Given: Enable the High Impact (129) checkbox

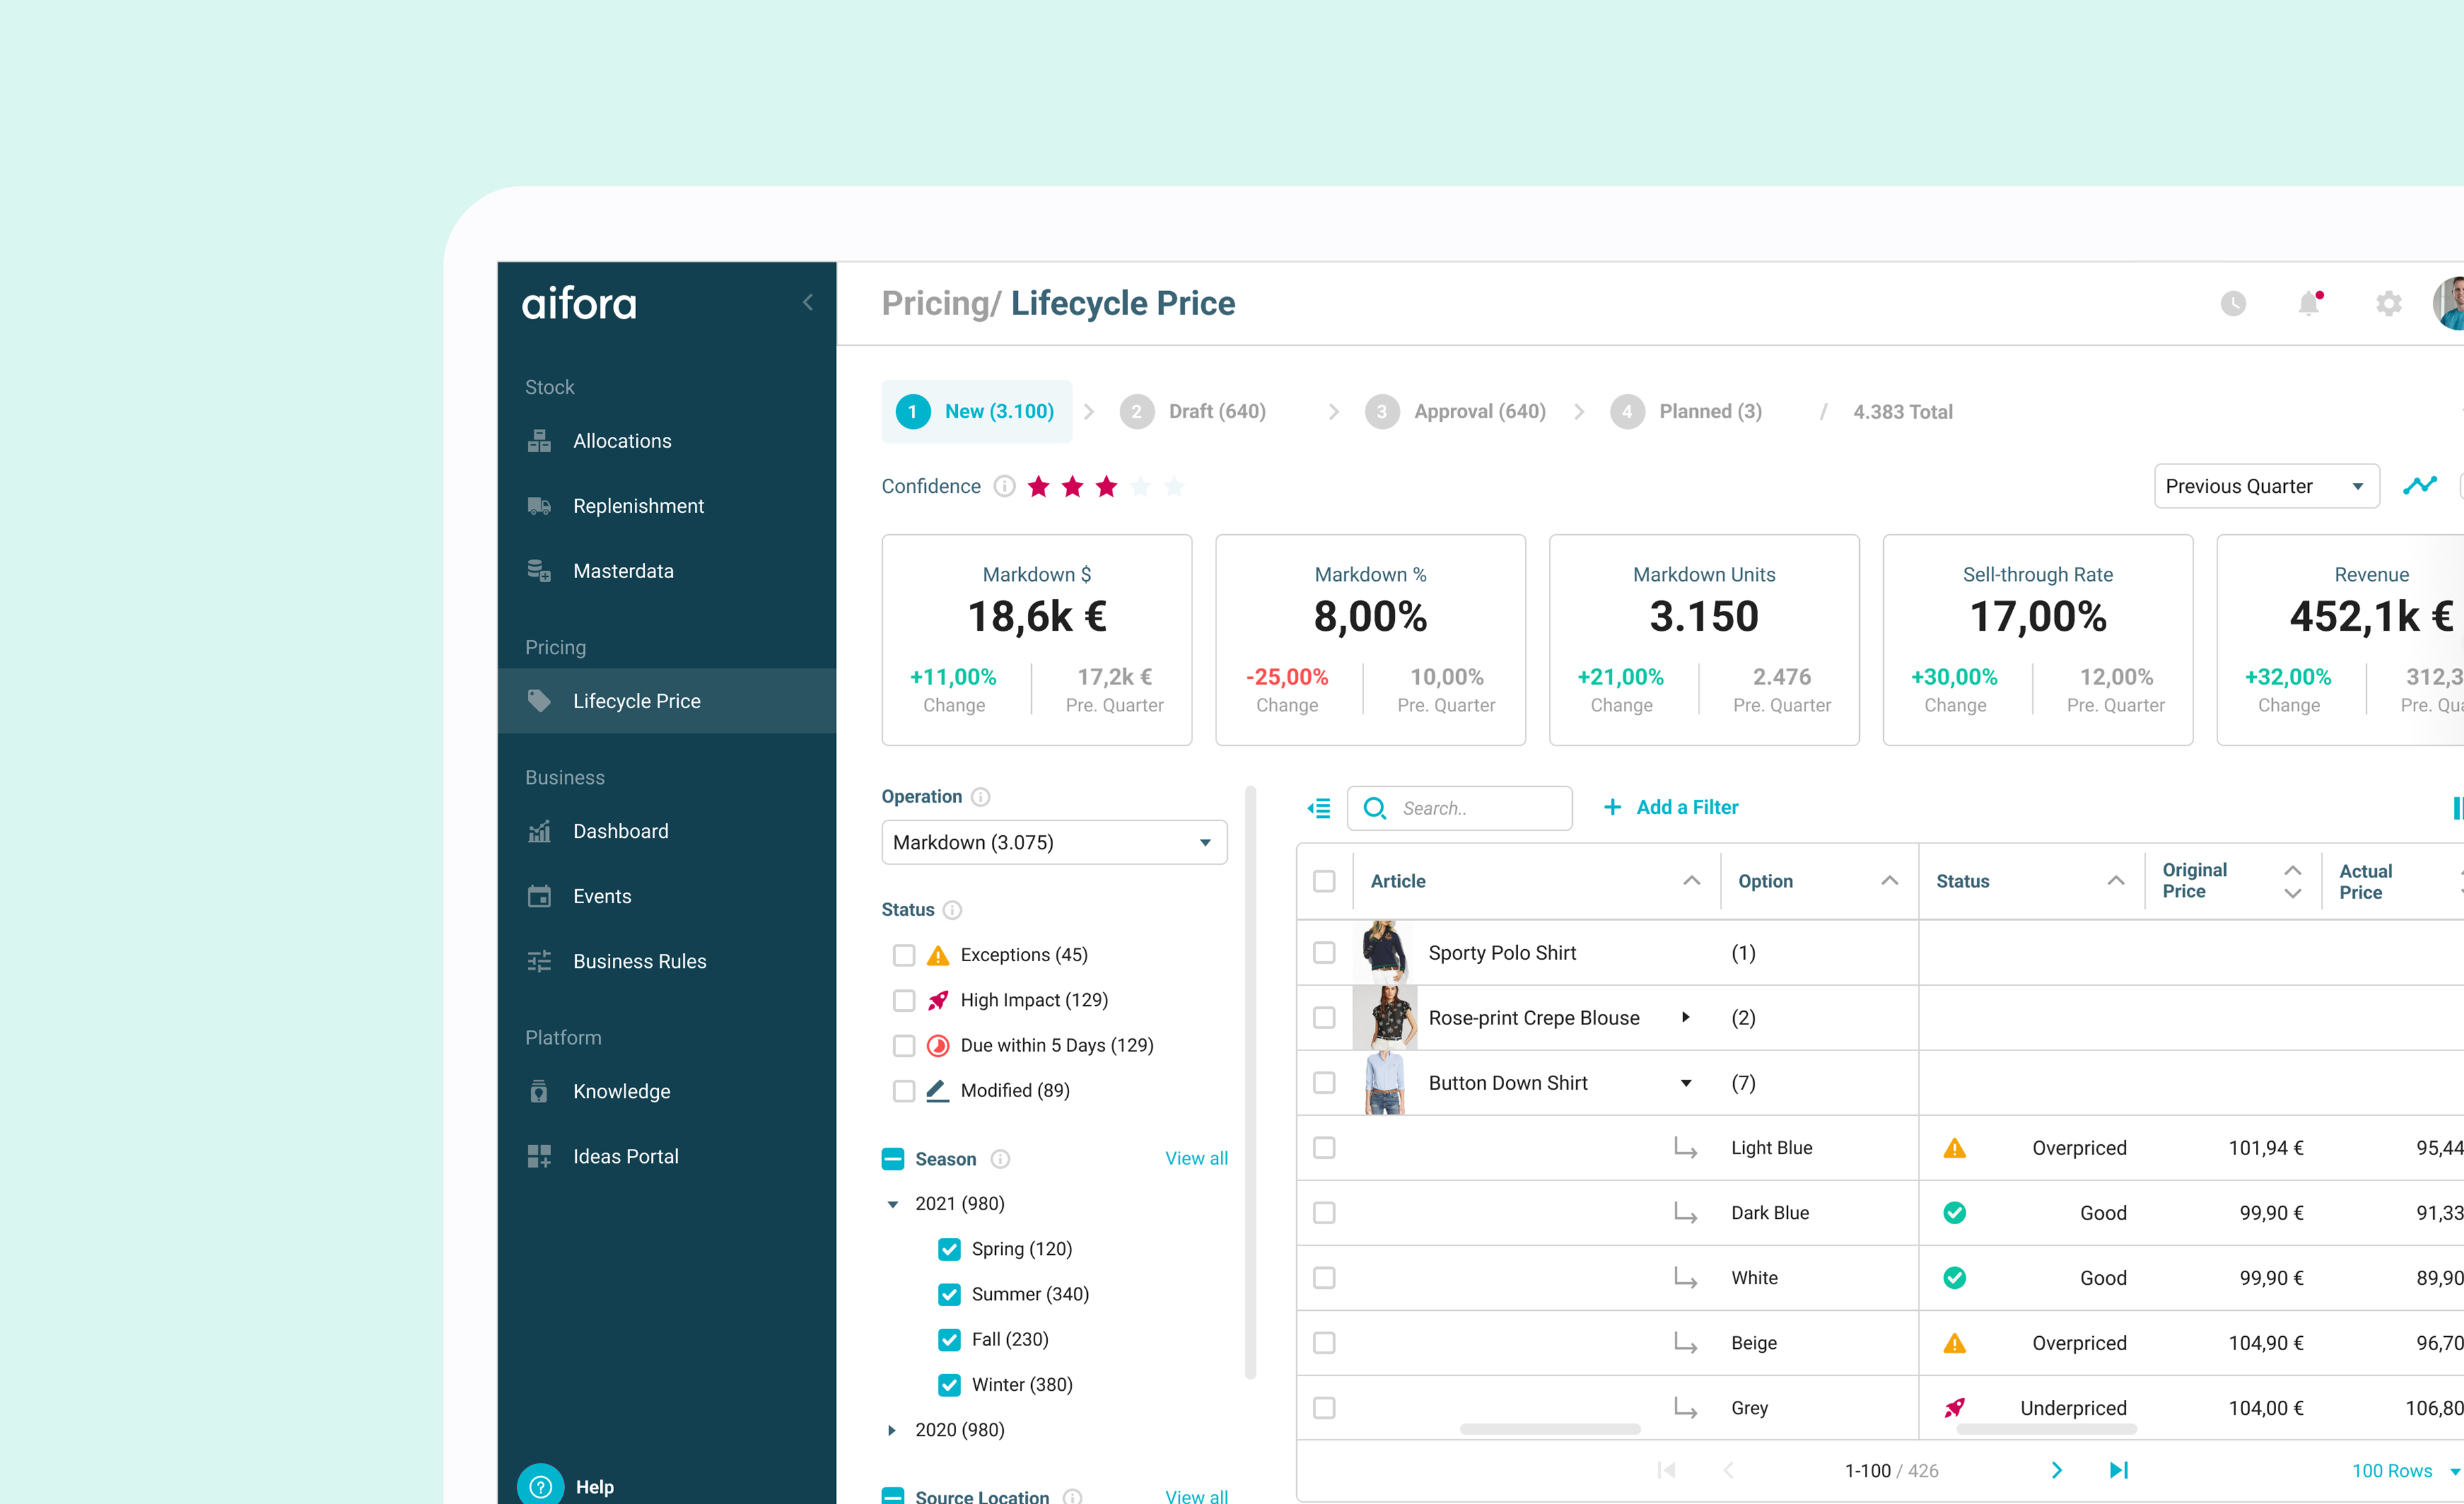Looking at the screenshot, I should 904,1000.
